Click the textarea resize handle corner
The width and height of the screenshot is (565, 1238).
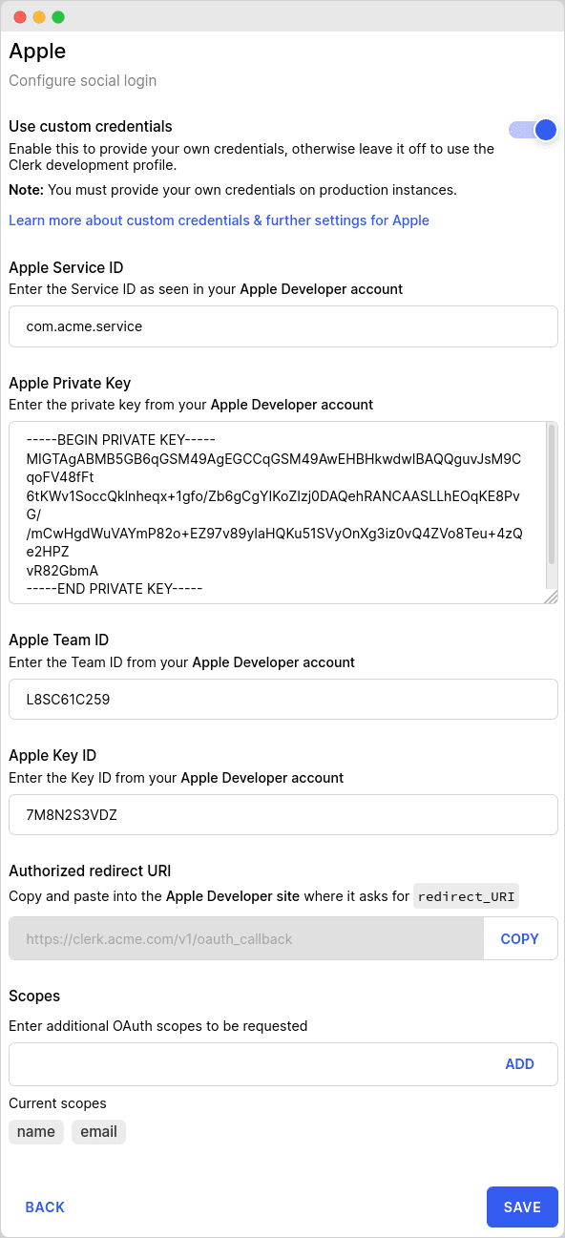(x=551, y=597)
